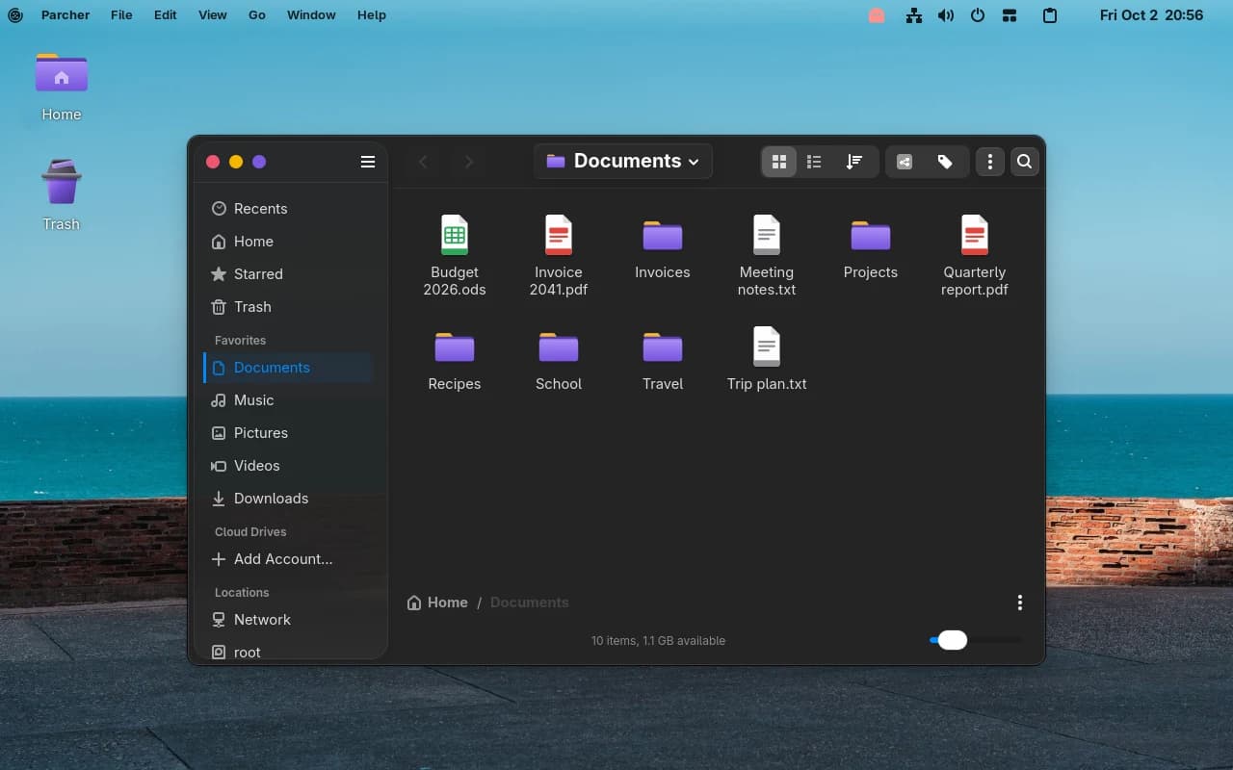Click the network icon in the top panel
Screen dimensions: 1233x770
pos(914,15)
